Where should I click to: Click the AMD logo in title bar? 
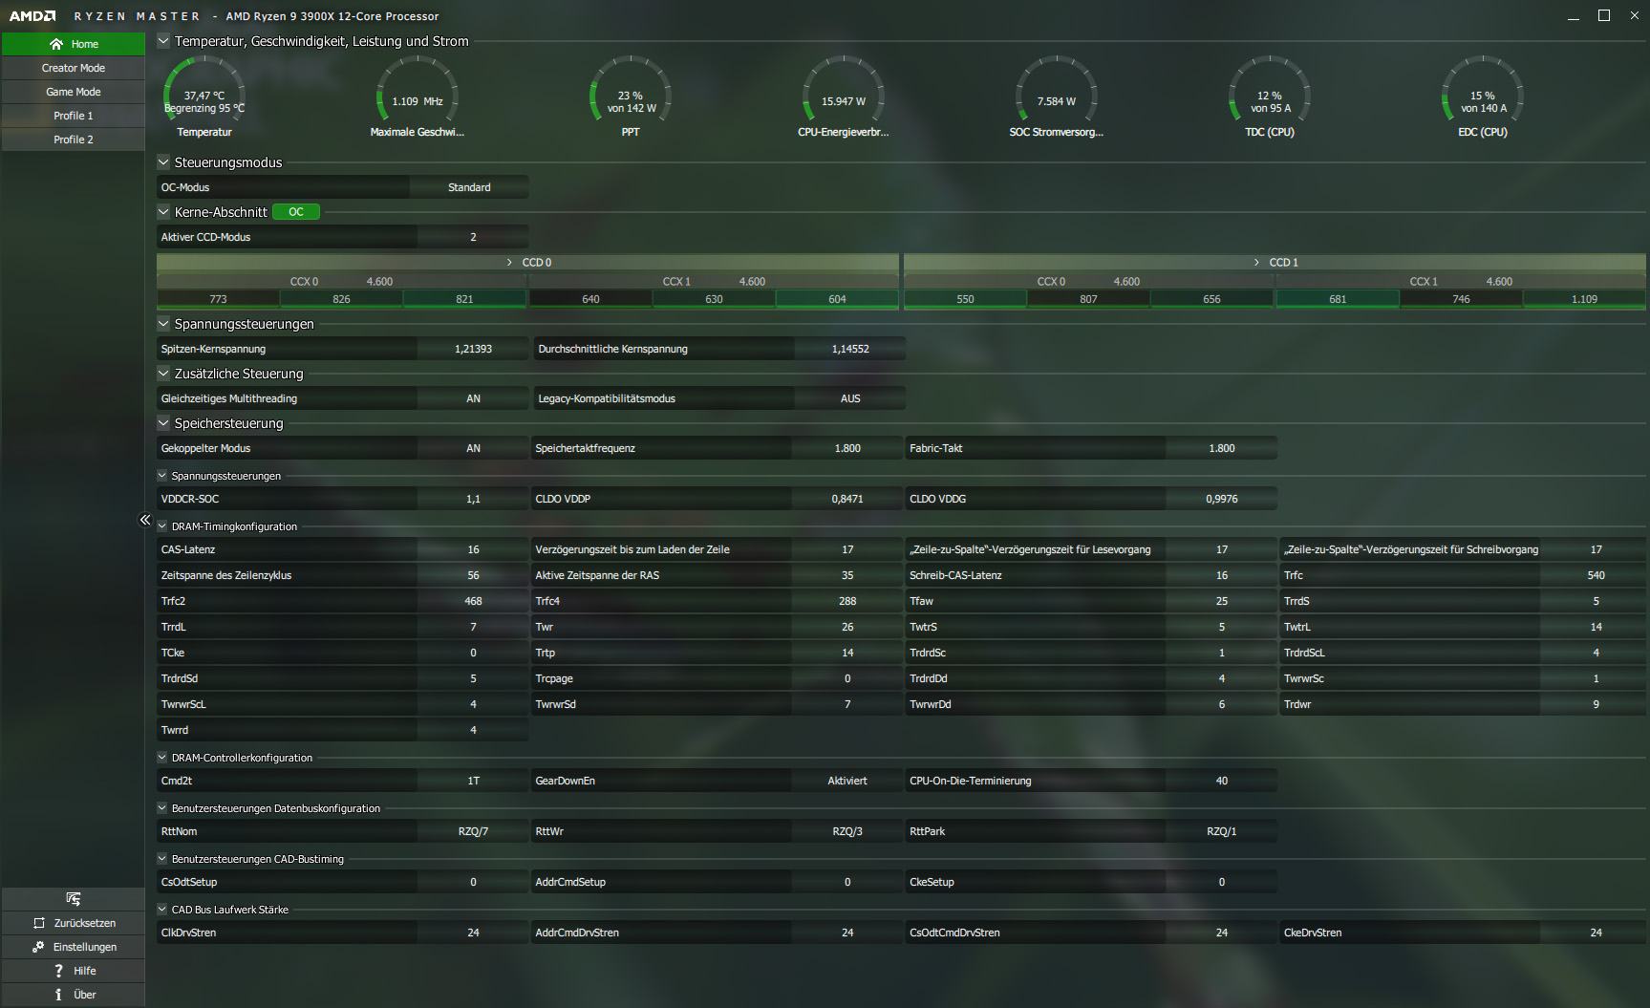pos(32,16)
